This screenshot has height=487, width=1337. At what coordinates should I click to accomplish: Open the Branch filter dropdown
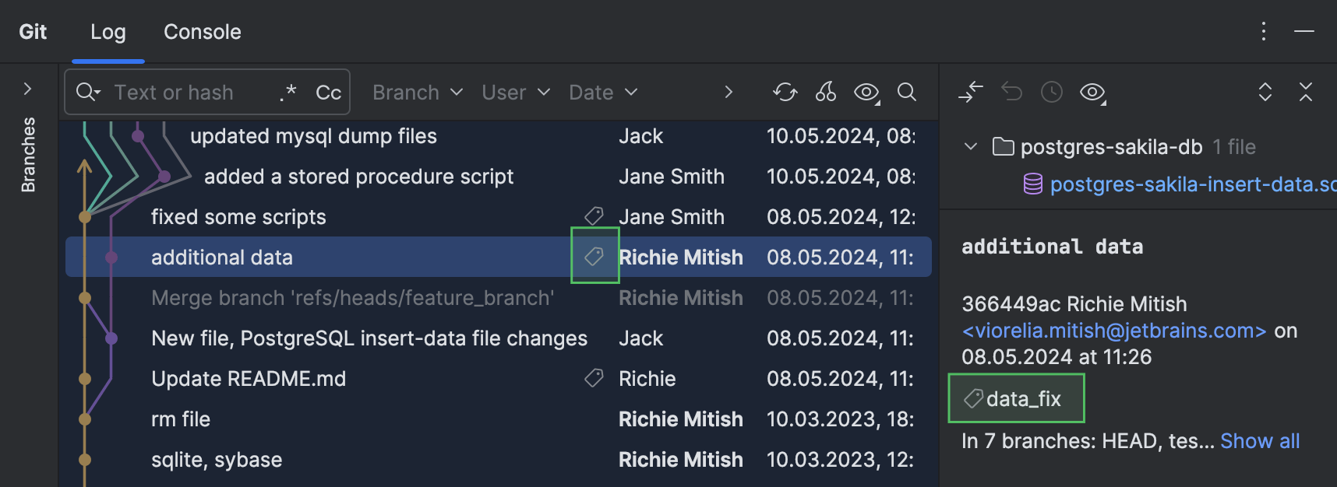coord(418,93)
